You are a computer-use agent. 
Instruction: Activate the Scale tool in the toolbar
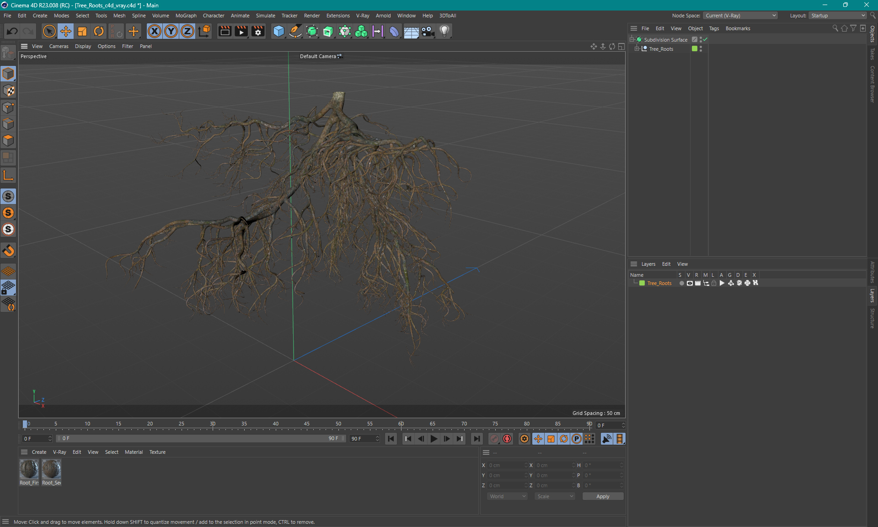(x=82, y=31)
